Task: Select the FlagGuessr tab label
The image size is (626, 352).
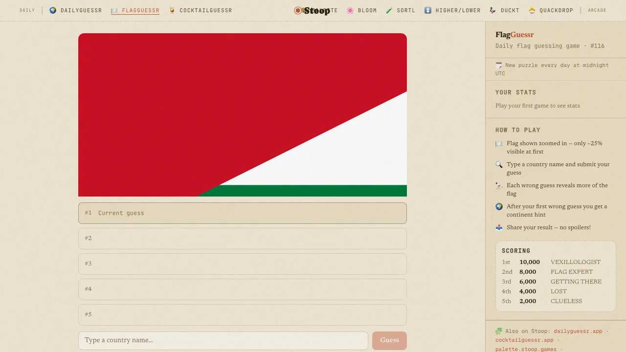Action: pos(141,10)
